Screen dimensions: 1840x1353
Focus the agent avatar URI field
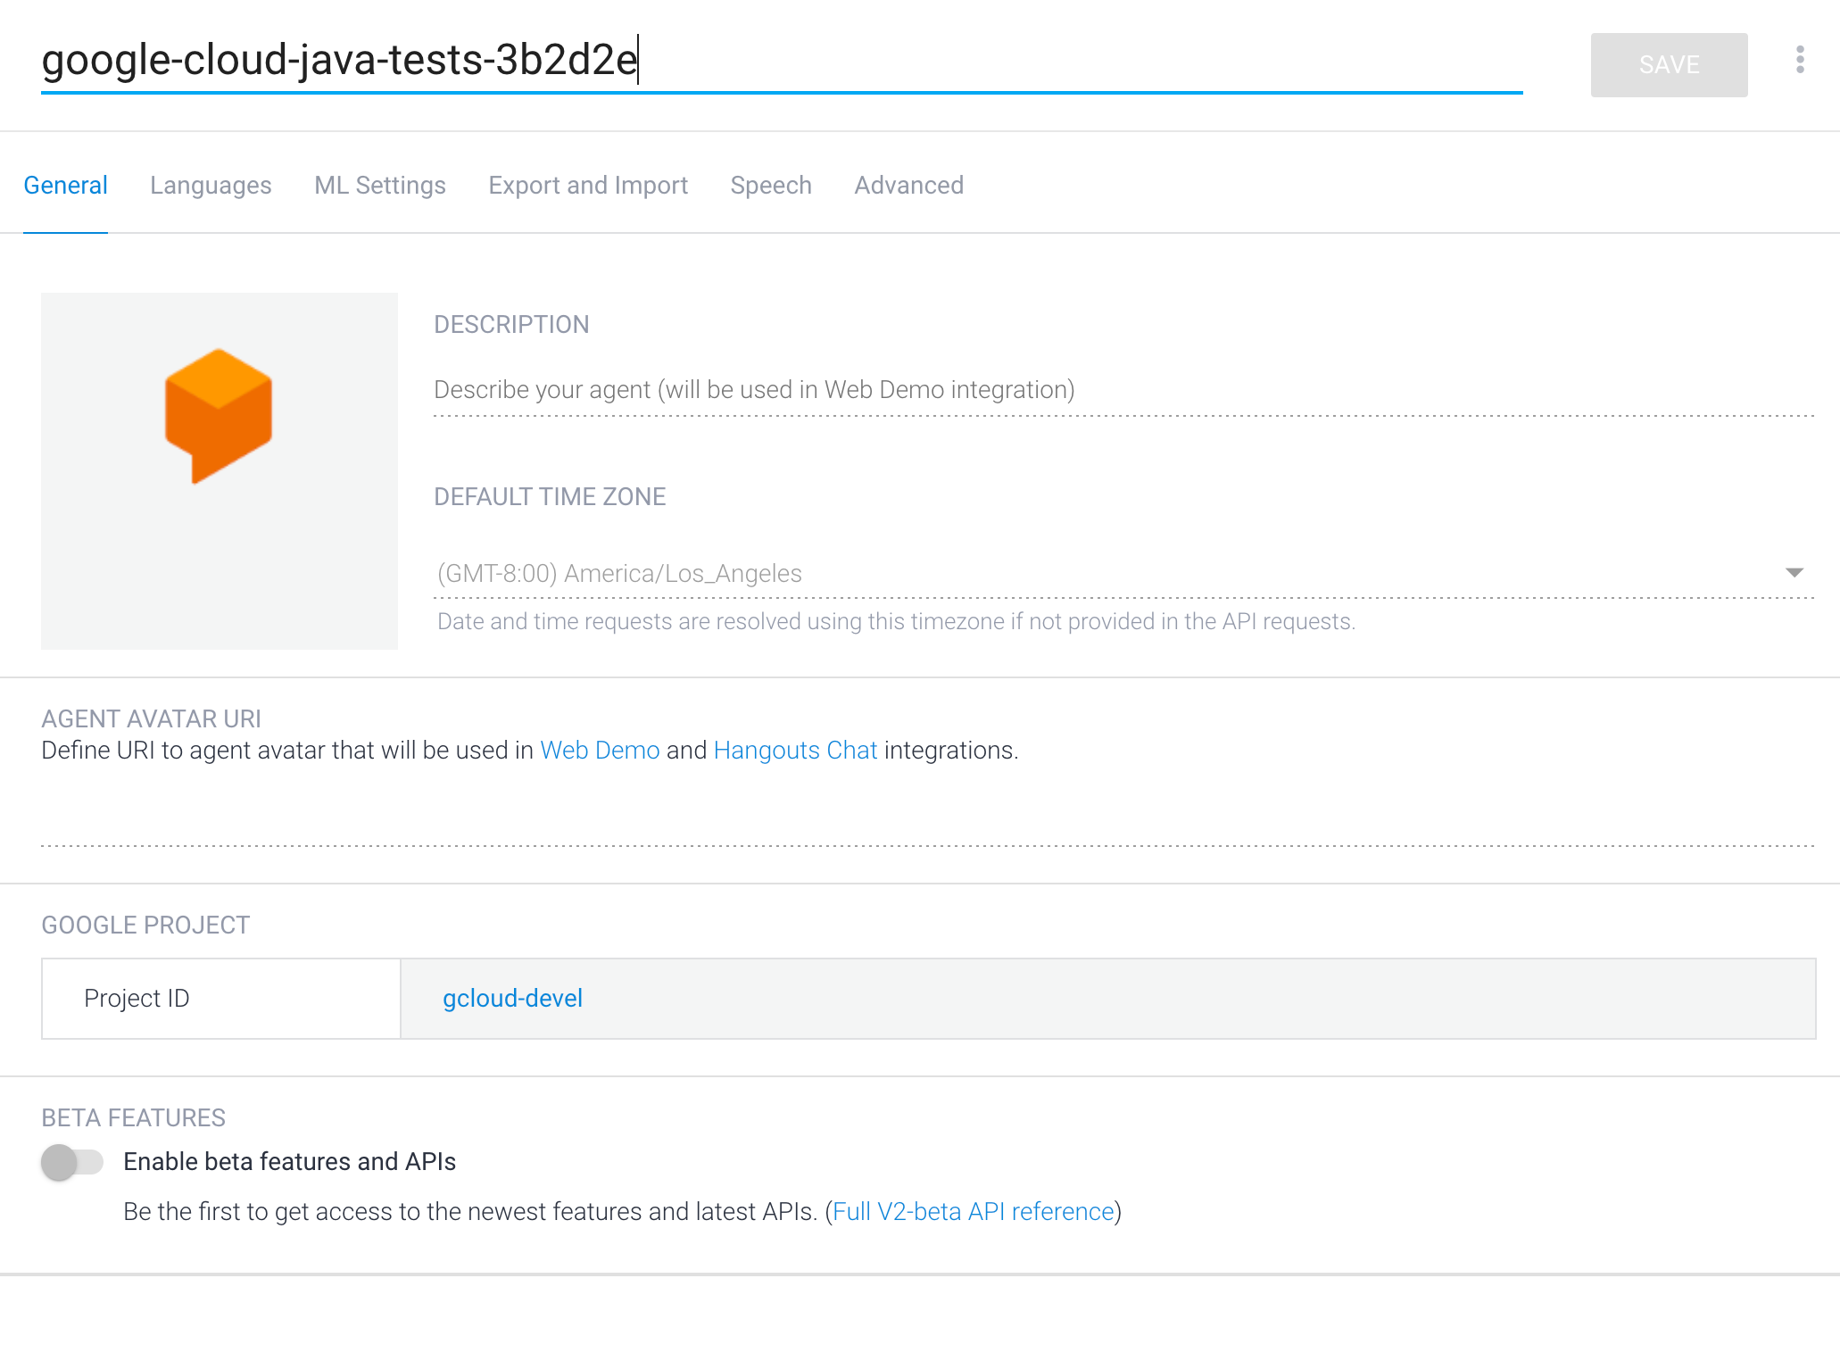tap(928, 821)
